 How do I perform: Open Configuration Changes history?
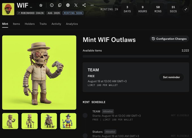169,39
